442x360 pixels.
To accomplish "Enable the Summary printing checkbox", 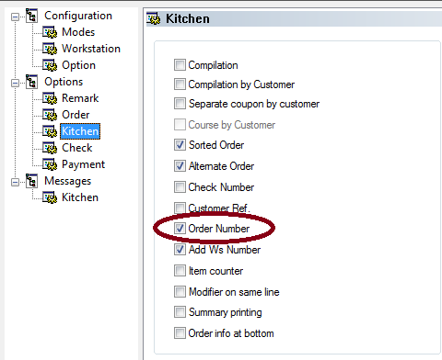I will pos(180,312).
